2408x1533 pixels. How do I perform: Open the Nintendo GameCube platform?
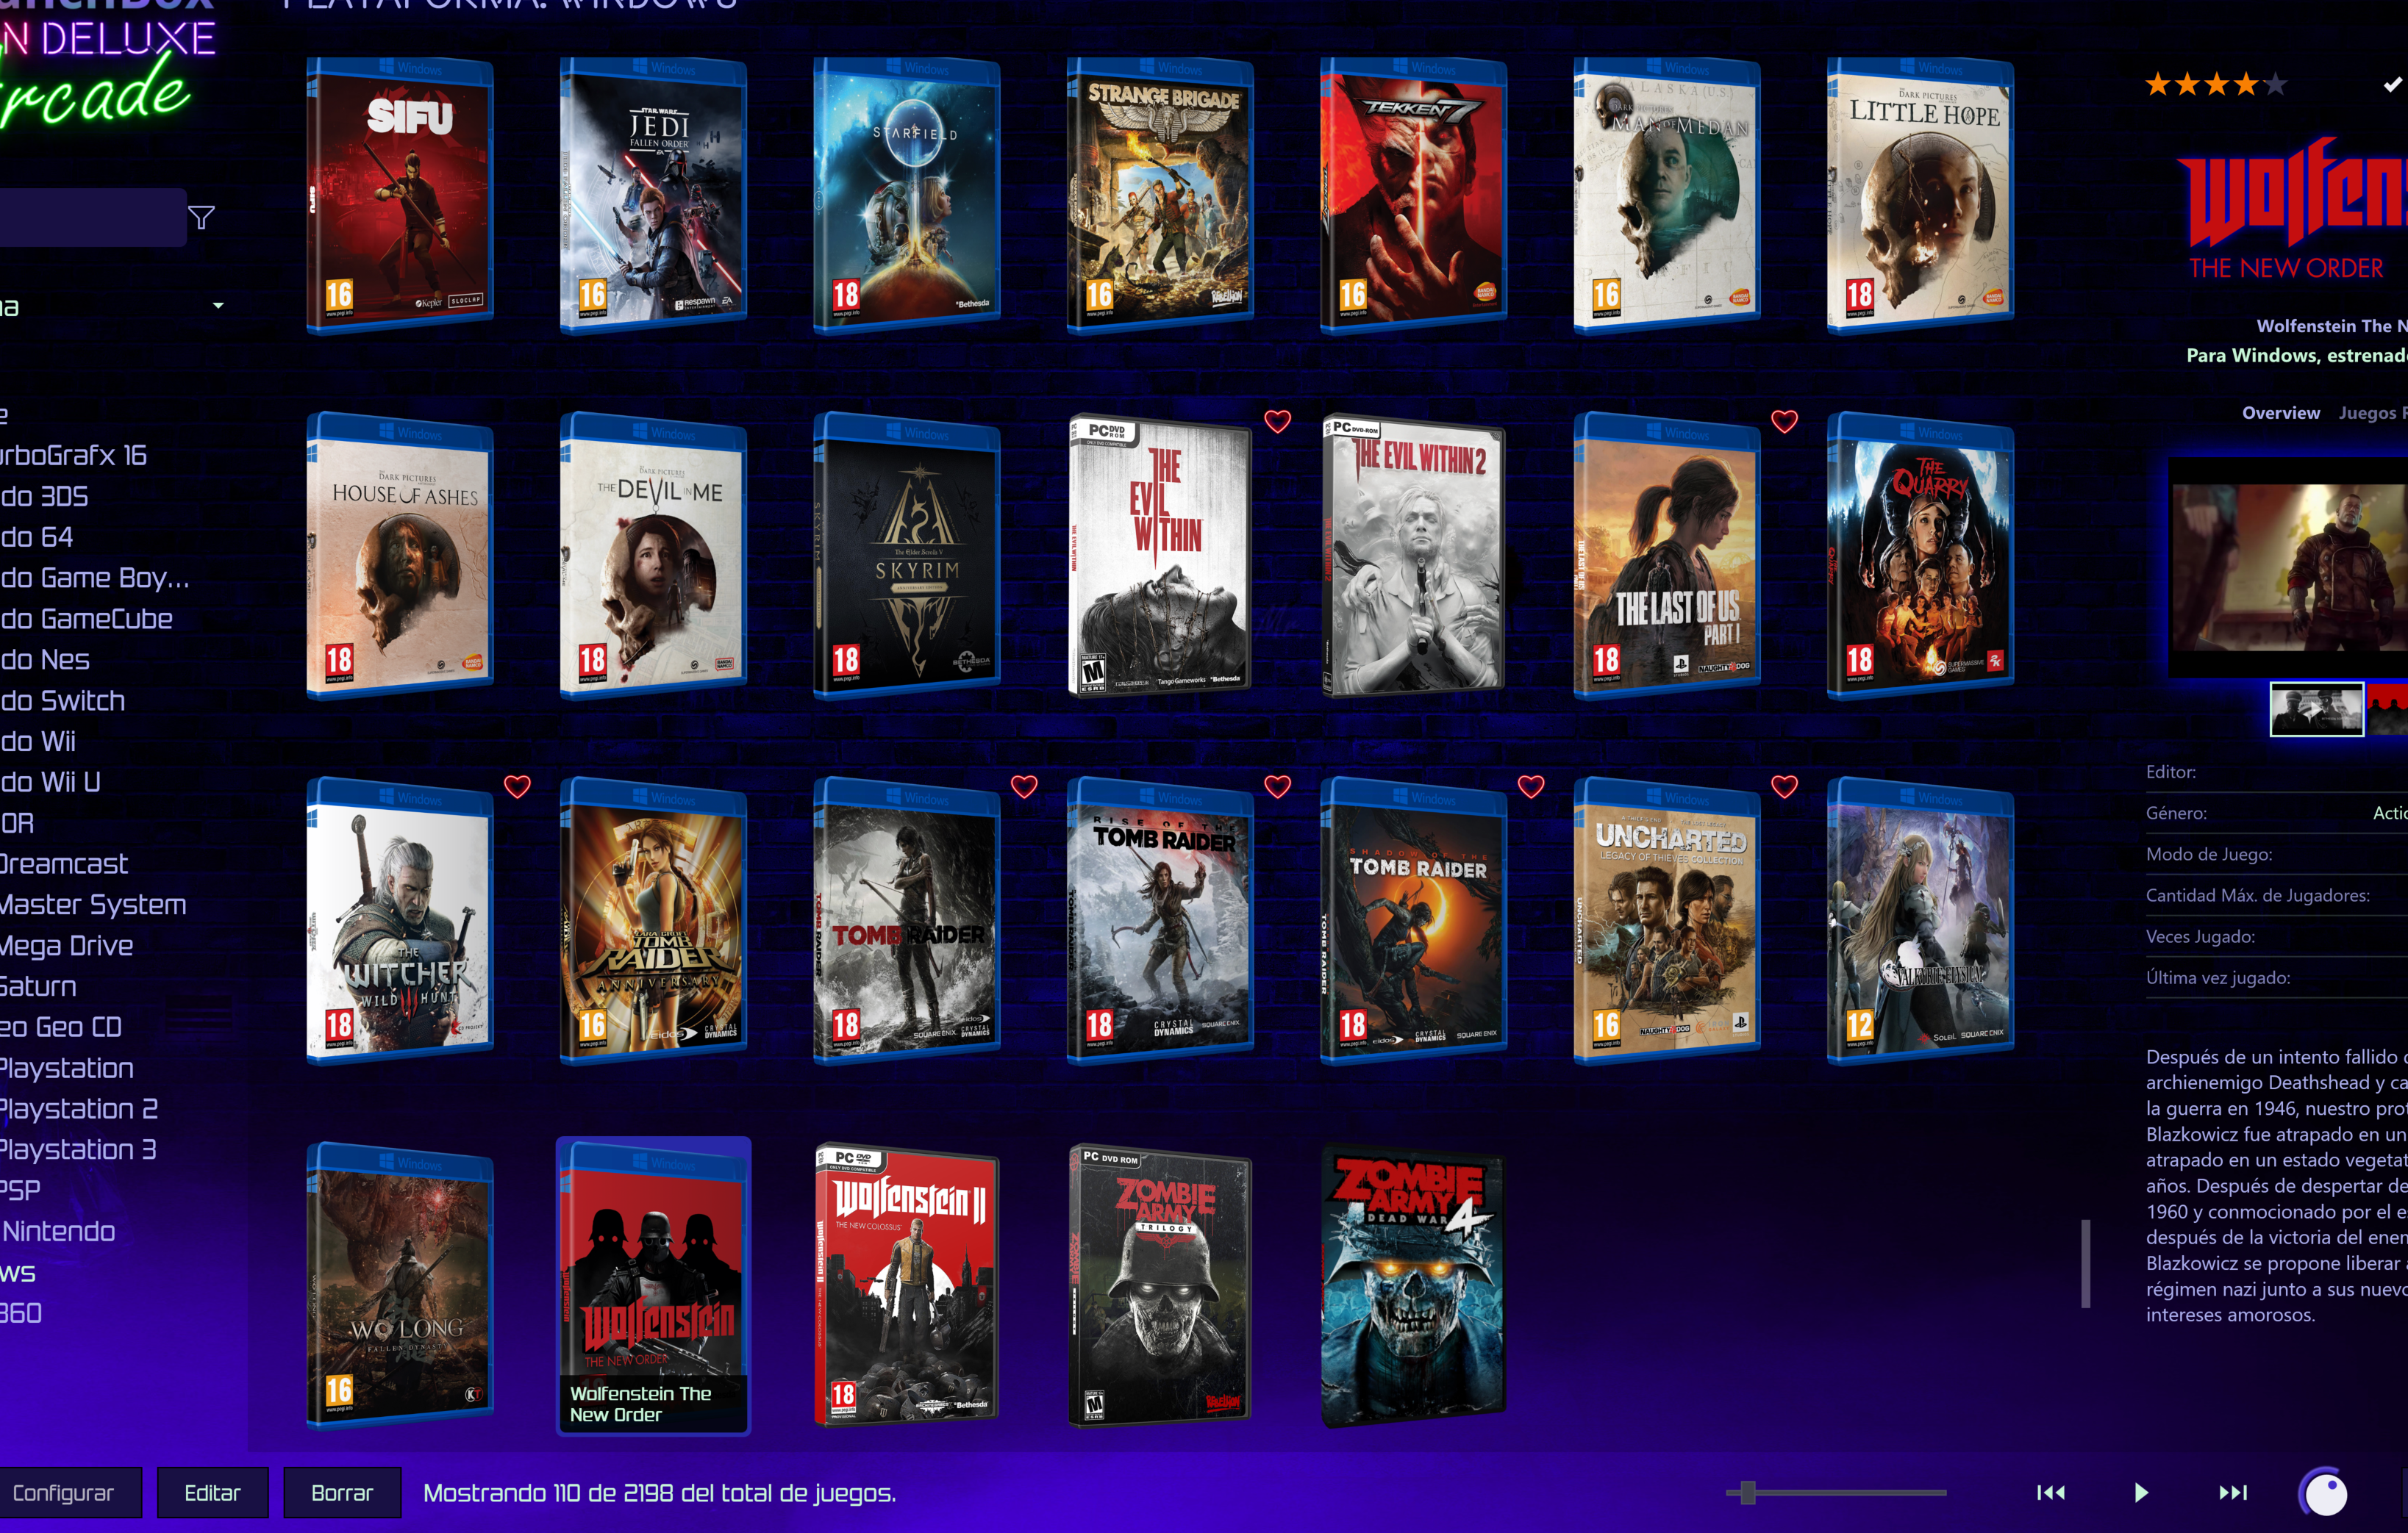tap(86, 619)
